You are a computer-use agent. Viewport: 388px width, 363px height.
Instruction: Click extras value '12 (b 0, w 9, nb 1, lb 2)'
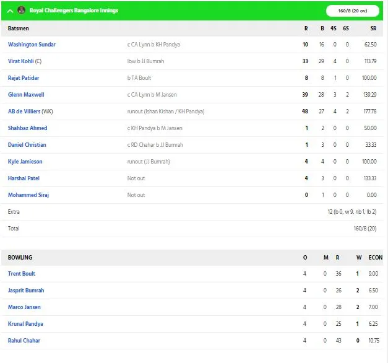pos(352,212)
